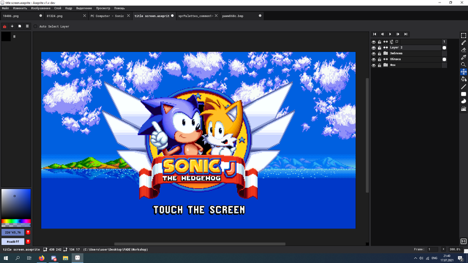Image resolution: width=468 pixels, height=263 pixels.
Task: Toggle visibility of Layer 2
Action: click(374, 48)
